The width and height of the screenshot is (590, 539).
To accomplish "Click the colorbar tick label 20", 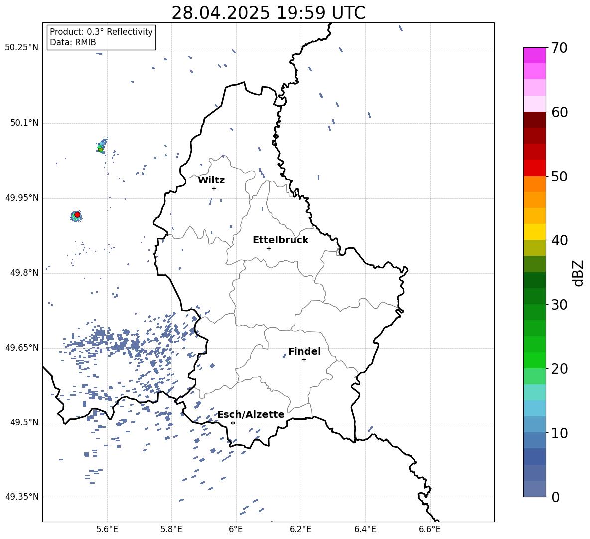I will (x=559, y=369).
